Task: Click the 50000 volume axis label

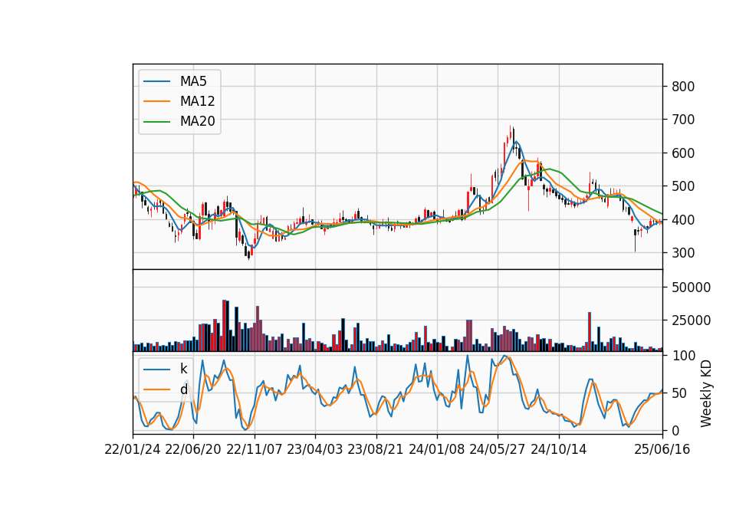Action: pyautogui.click(x=691, y=287)
